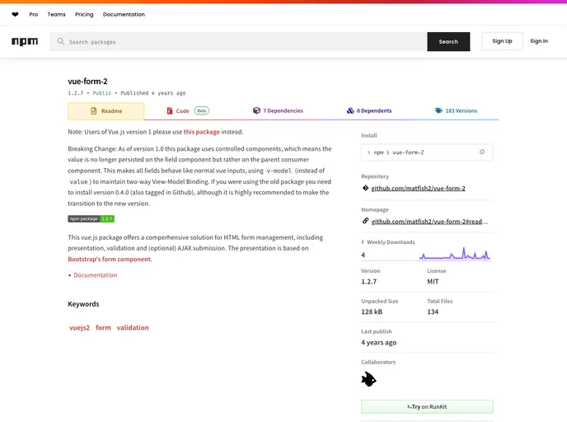Switch to the Code tab
This screenshot has width=567, height=422.
click(188, 111)
